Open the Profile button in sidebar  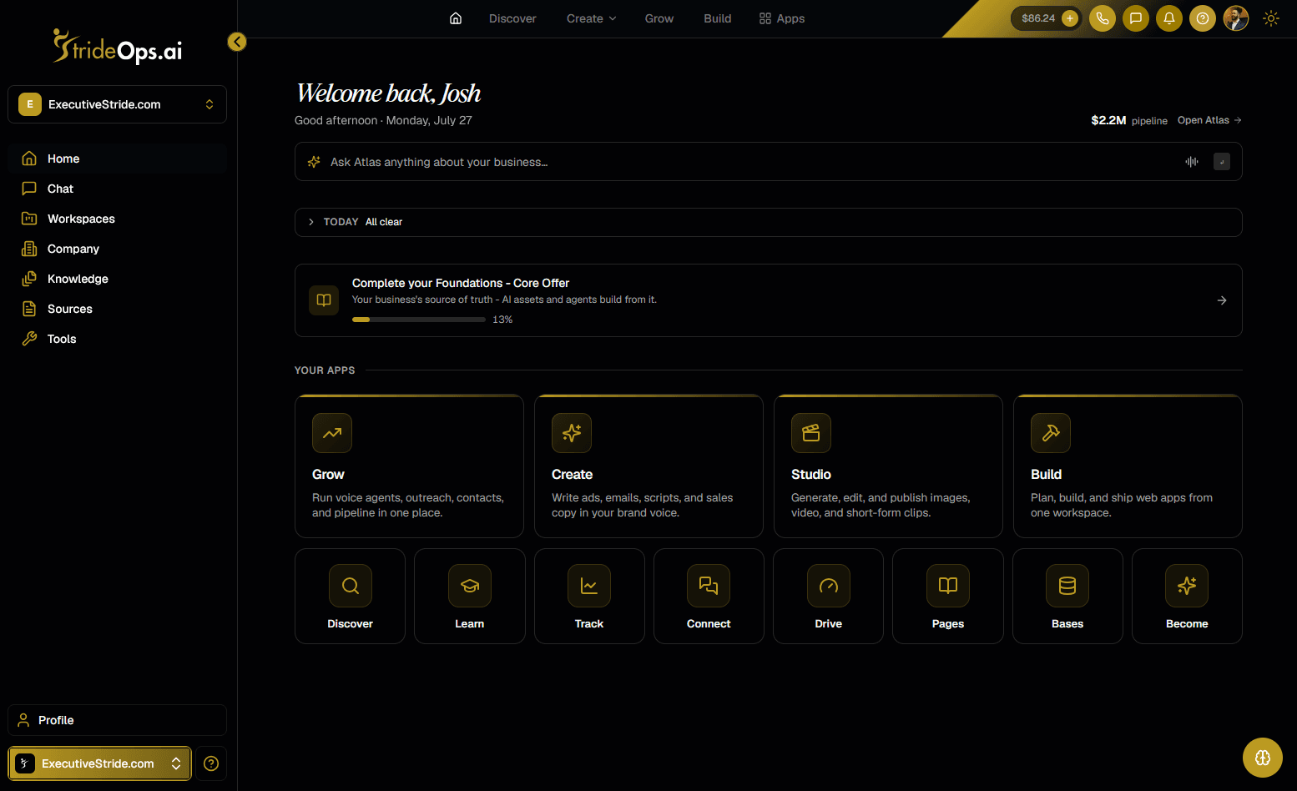pos(117,720)
